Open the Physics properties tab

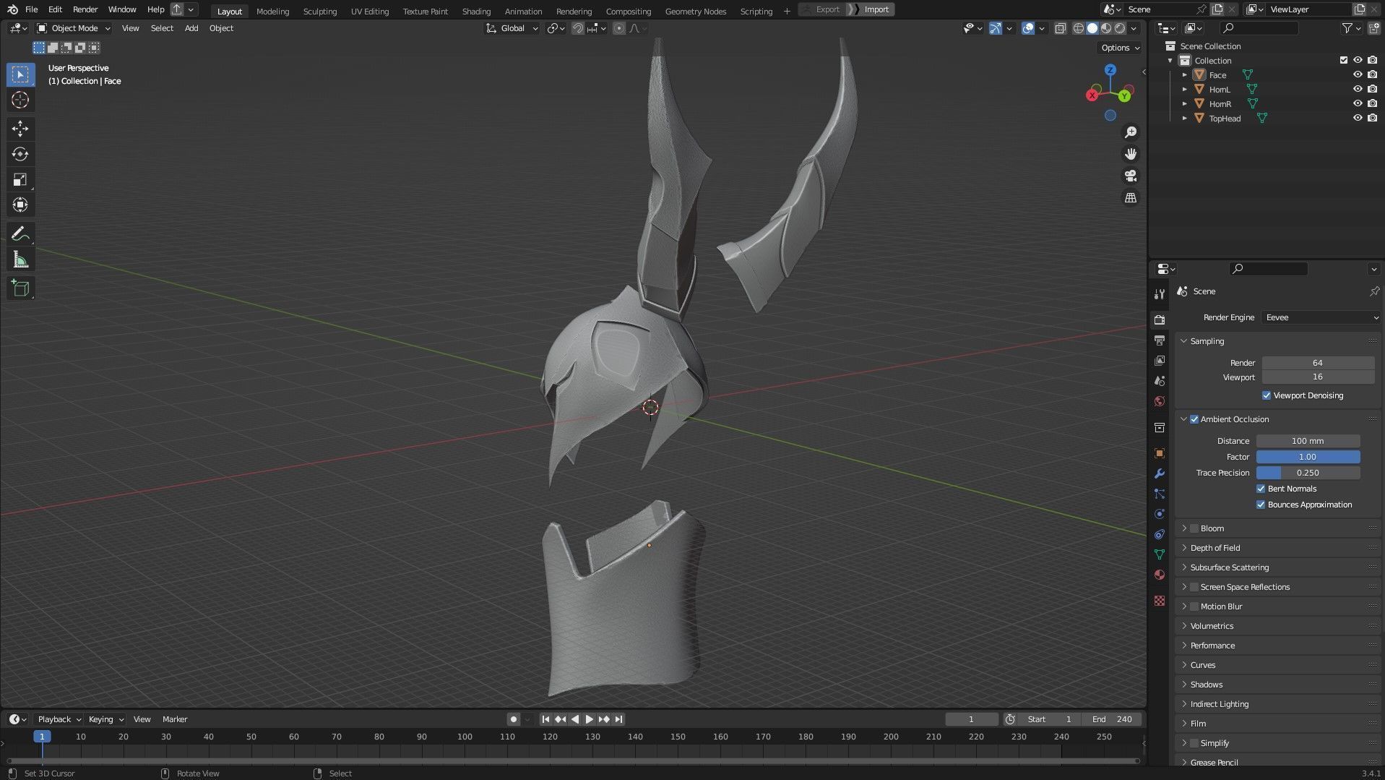1160,514
